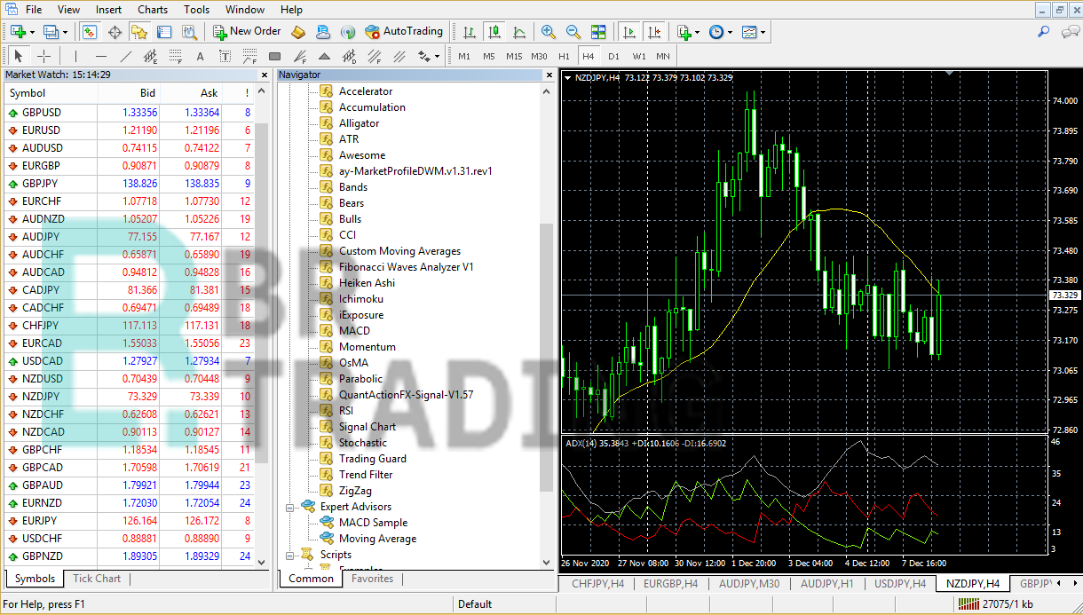Viewport: 1083px width, 615px height.
Task: Toggle the chart shift button
Action: 654,32
